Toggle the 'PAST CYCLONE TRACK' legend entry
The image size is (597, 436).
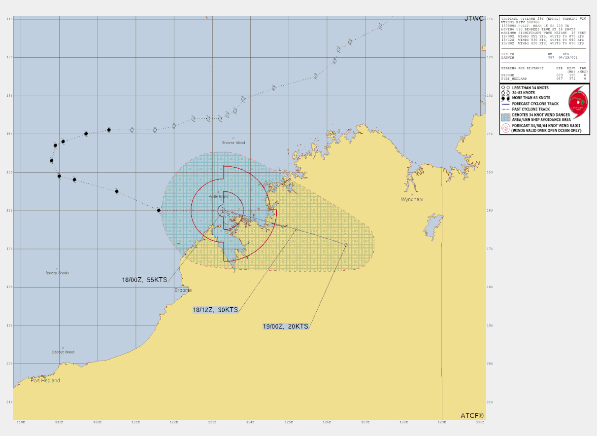pos(531,109)
